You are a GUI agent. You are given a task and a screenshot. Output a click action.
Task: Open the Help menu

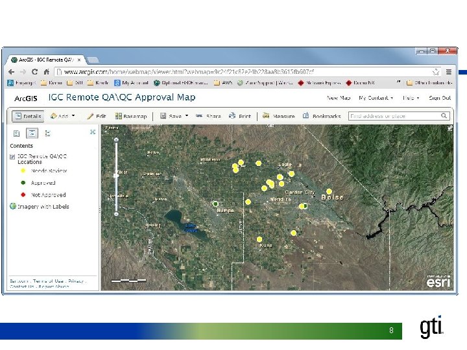(x=409, y=98)
